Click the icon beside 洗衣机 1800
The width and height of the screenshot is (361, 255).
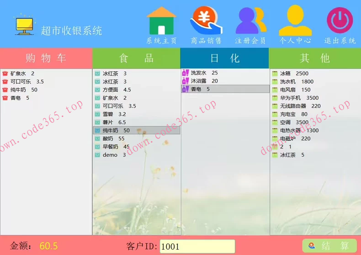tap(275, 82)
